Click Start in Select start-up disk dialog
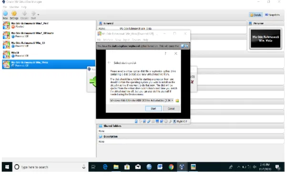 coord(154,108)
